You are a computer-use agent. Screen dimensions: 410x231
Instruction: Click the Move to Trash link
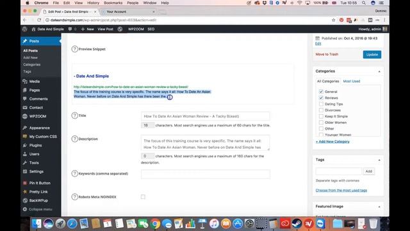point(327,54)
